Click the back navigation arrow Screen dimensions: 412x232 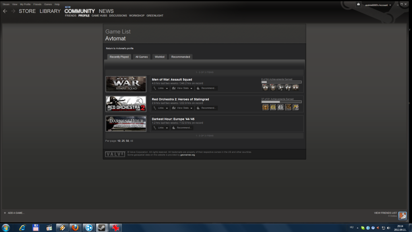click(x=5, y=11)
